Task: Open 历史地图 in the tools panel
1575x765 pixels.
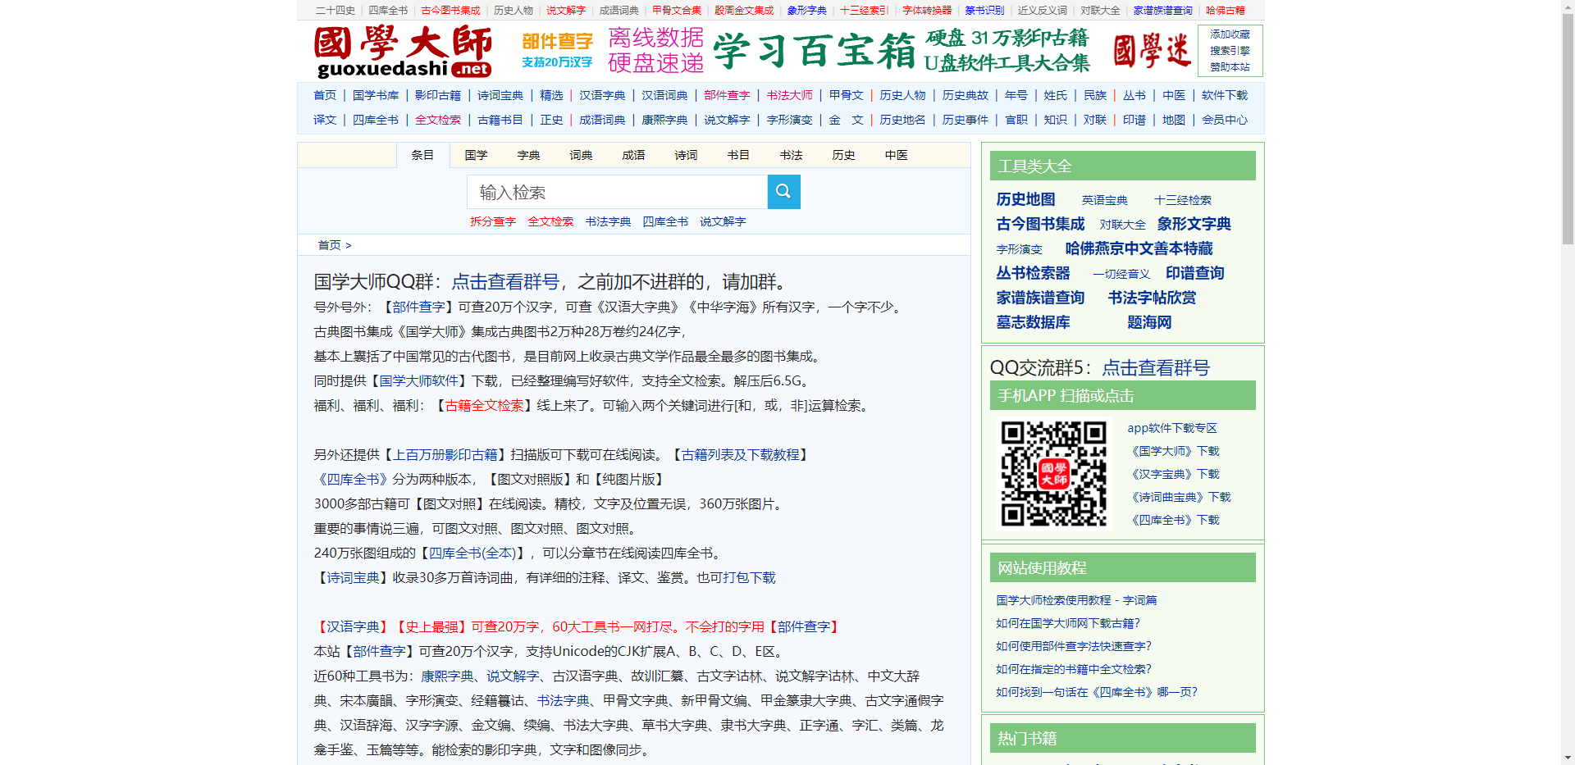Action: pyautogui.click(x=1025, y=199)
